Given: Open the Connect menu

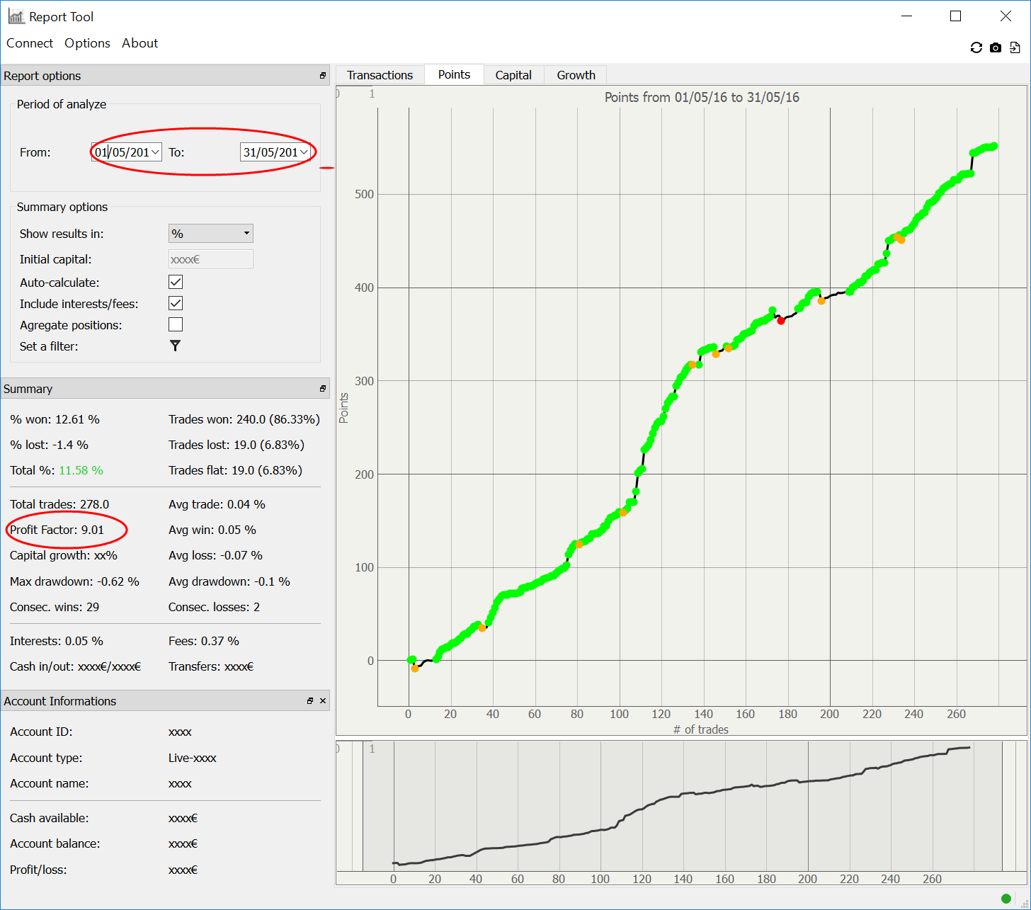Looking at the screenshot, I should (x=30, y=43).
